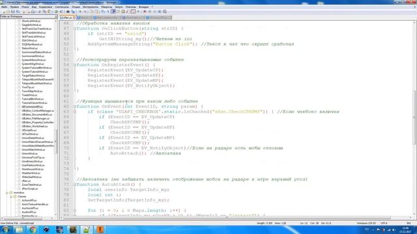Viewport: 417px width, 234px height.
Task: Click the editor horizontal scrollbar
Action: [226, 218]
